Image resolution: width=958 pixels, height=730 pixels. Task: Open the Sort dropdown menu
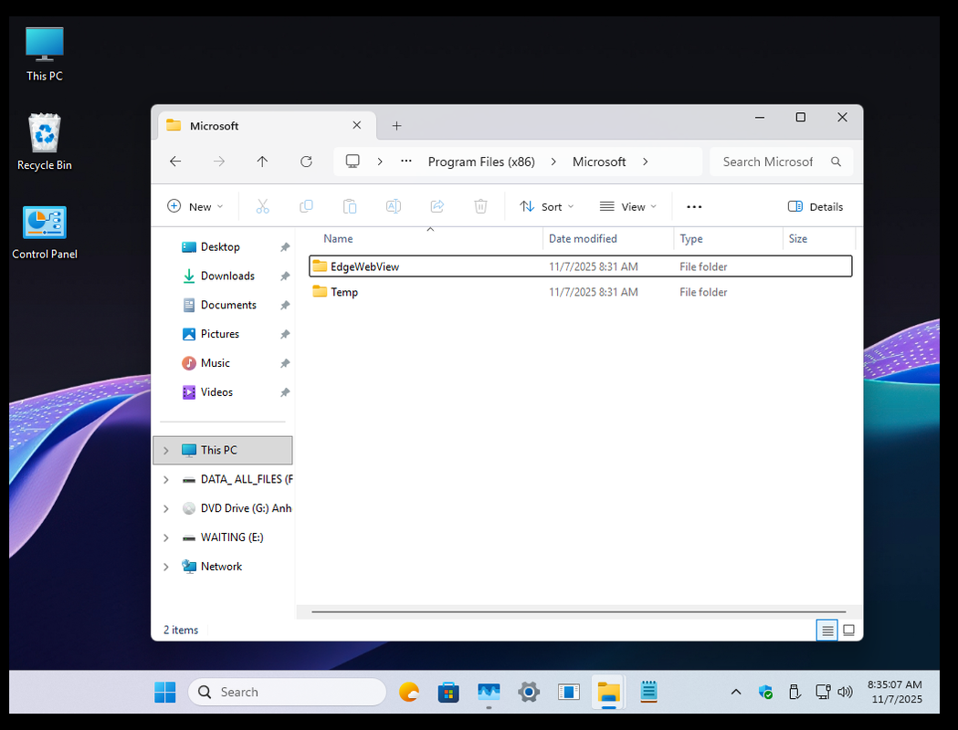[x=546, y=206]
